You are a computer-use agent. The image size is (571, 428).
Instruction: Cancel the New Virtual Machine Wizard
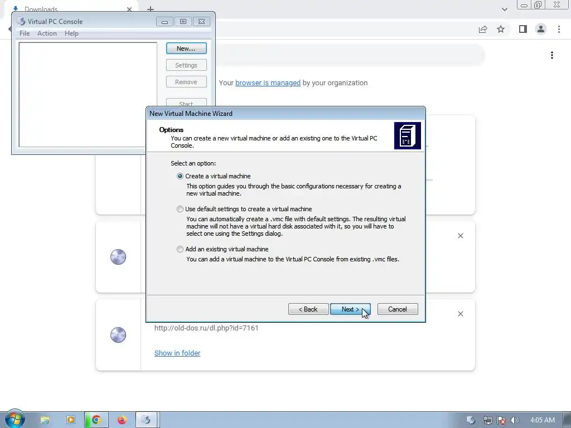pyautogui.click(x=398, y=309)
